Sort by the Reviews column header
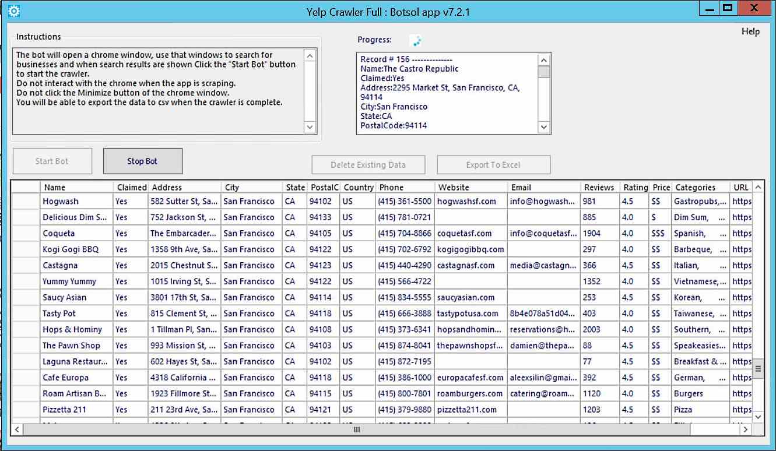The width and height of the screenshot is (776, 451). point(600,188)
